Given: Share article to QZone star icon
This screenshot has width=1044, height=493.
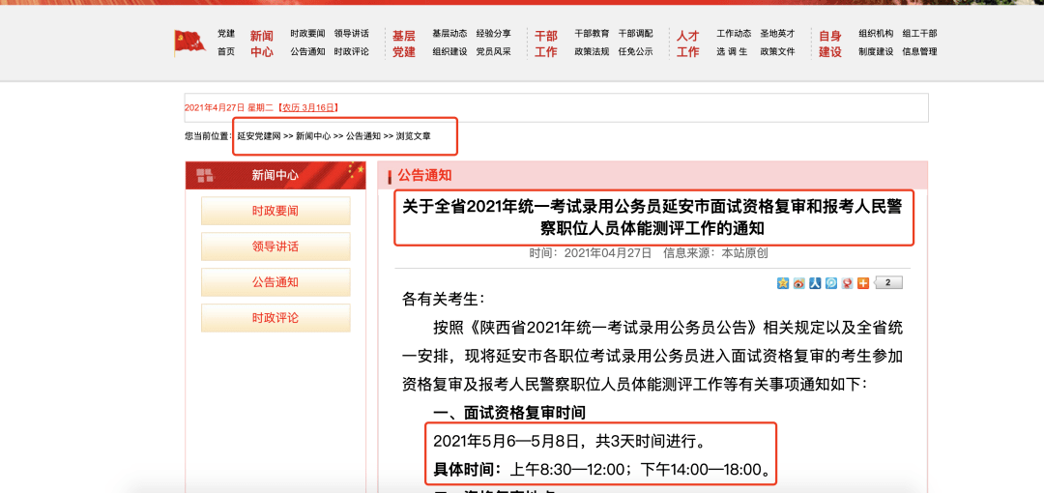Looking at the screenshot, I should click(x=783, y=283).
